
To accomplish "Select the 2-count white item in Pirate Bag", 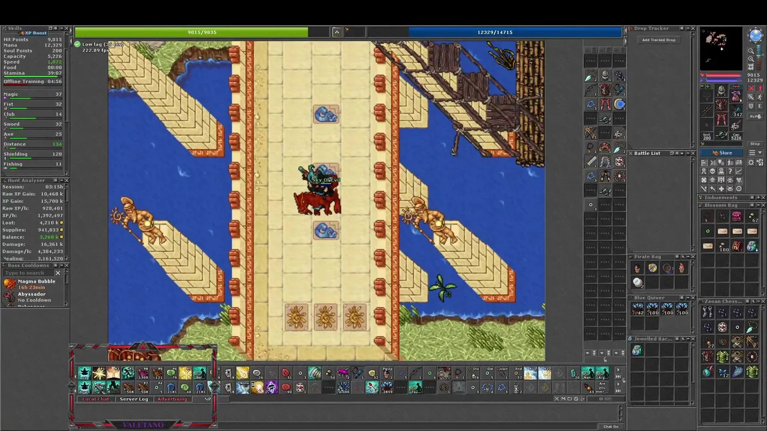I will (638, 282).
